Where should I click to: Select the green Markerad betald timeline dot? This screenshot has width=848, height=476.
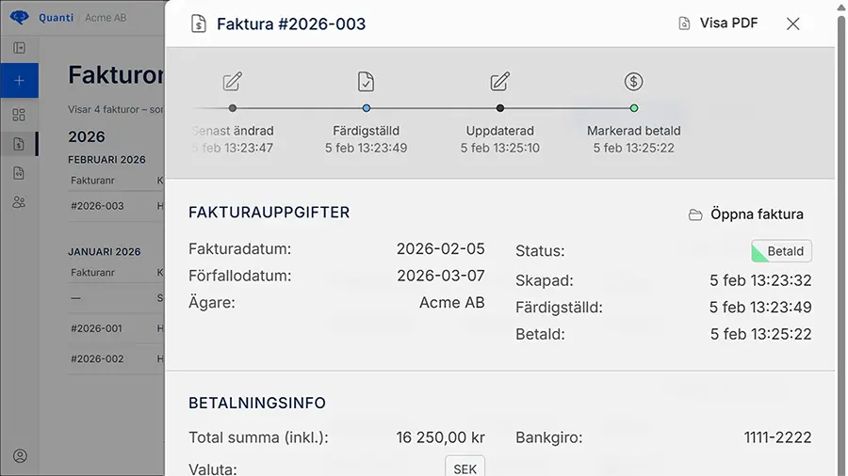(x=634, y=108)
